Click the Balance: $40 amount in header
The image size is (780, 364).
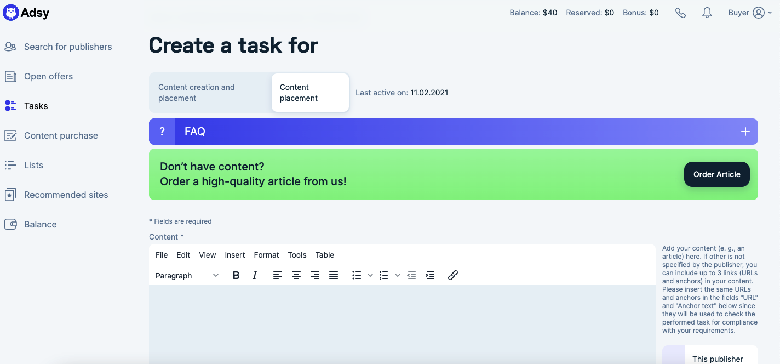pyautogui.click(x=534, y=13)
